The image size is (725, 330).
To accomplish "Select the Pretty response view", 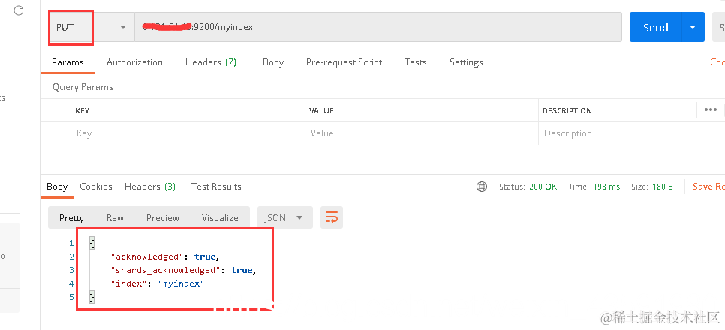I will tap(71, 217).
